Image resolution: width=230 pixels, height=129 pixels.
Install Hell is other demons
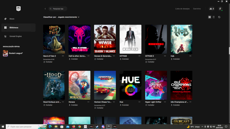coord(73,59)
